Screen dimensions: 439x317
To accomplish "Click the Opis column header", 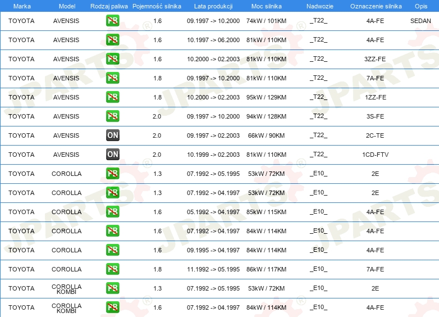I will (421, 6).
